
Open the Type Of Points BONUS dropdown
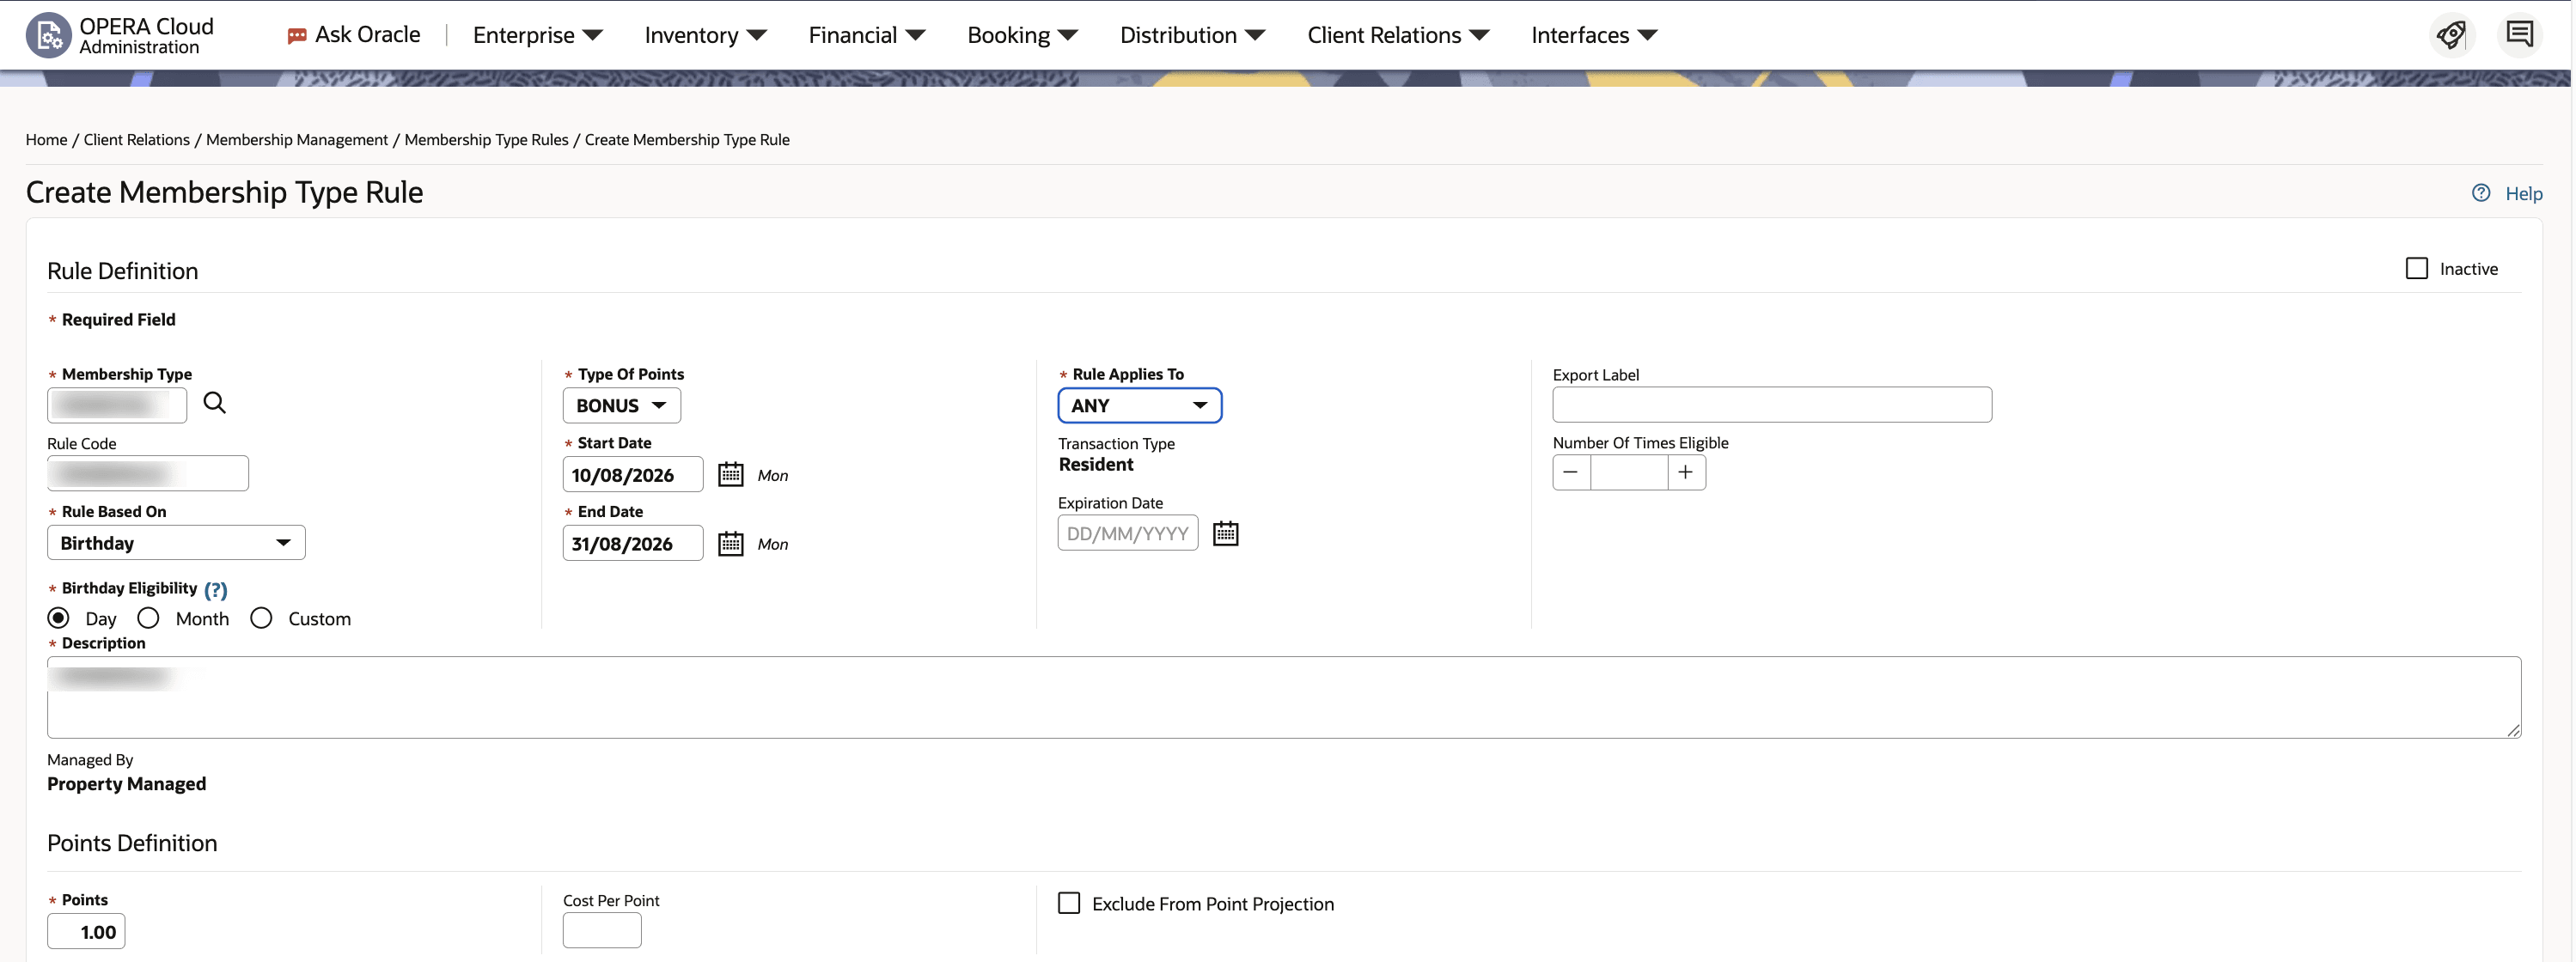click(622, 405)
